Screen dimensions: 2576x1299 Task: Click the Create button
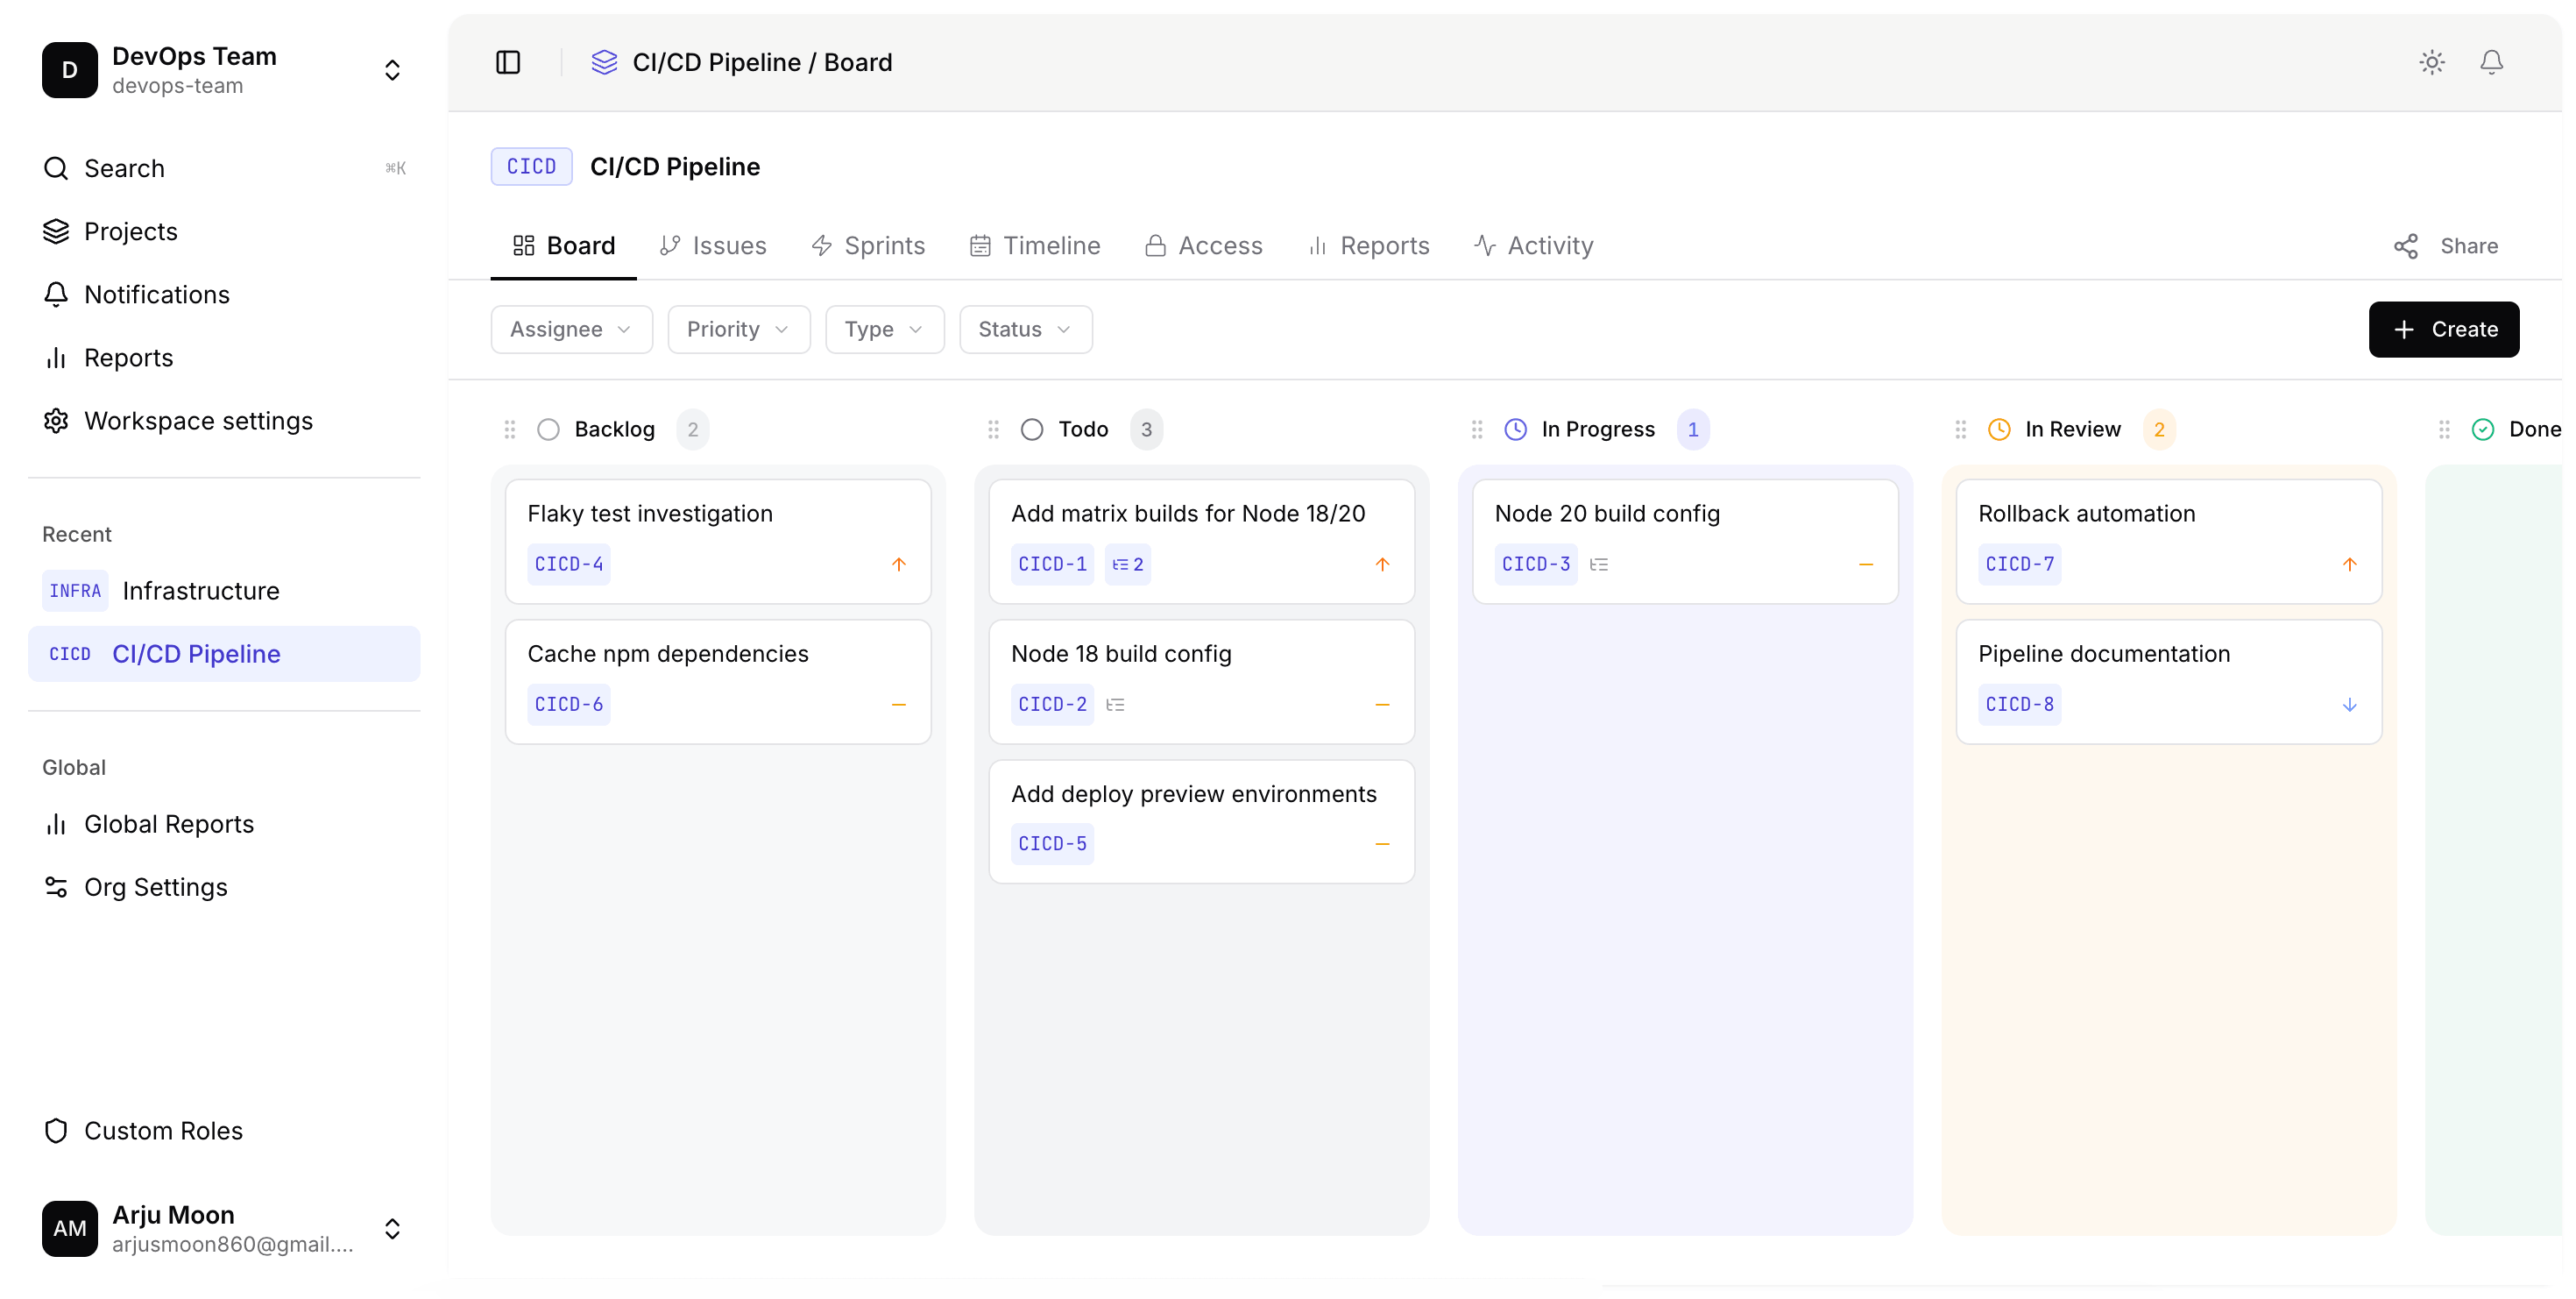[x=2443, y=329]
